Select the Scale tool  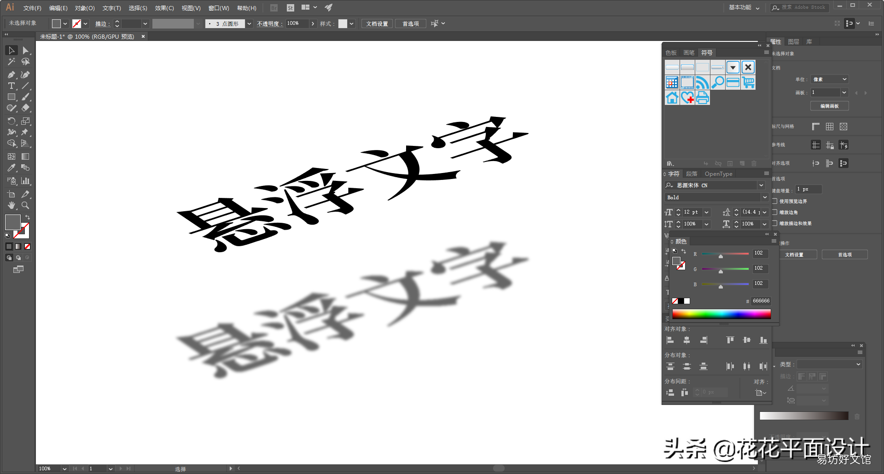click(x=26, y=121)
